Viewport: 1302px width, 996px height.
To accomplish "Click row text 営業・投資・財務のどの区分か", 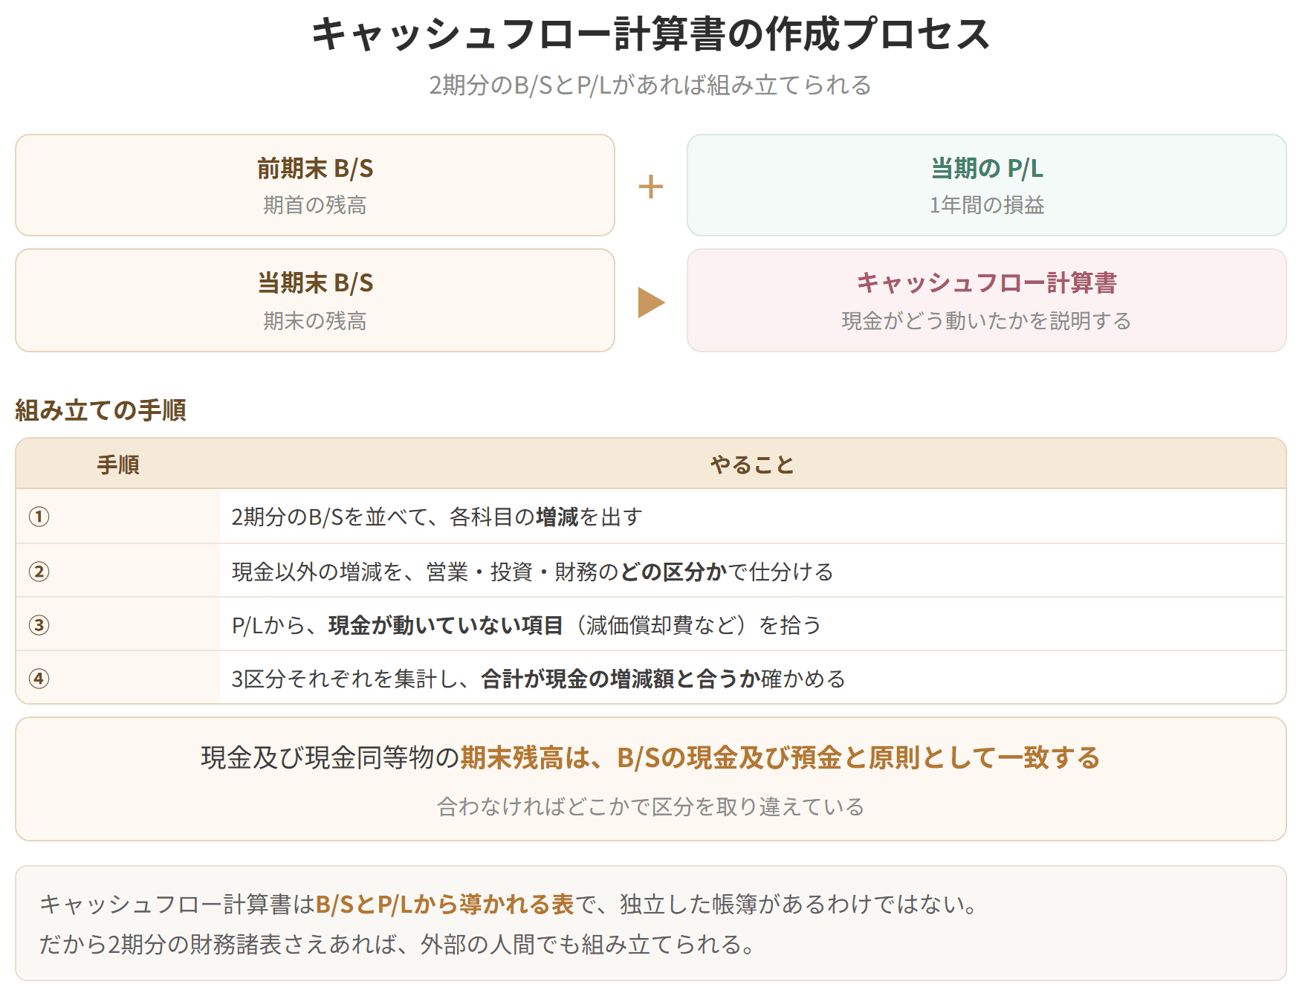I will (x=577, y=572).
